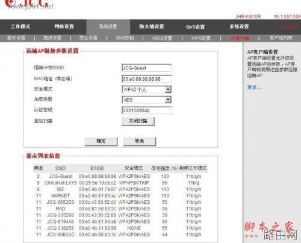Select JCG-80B33C in the site list

click(61, 235)
